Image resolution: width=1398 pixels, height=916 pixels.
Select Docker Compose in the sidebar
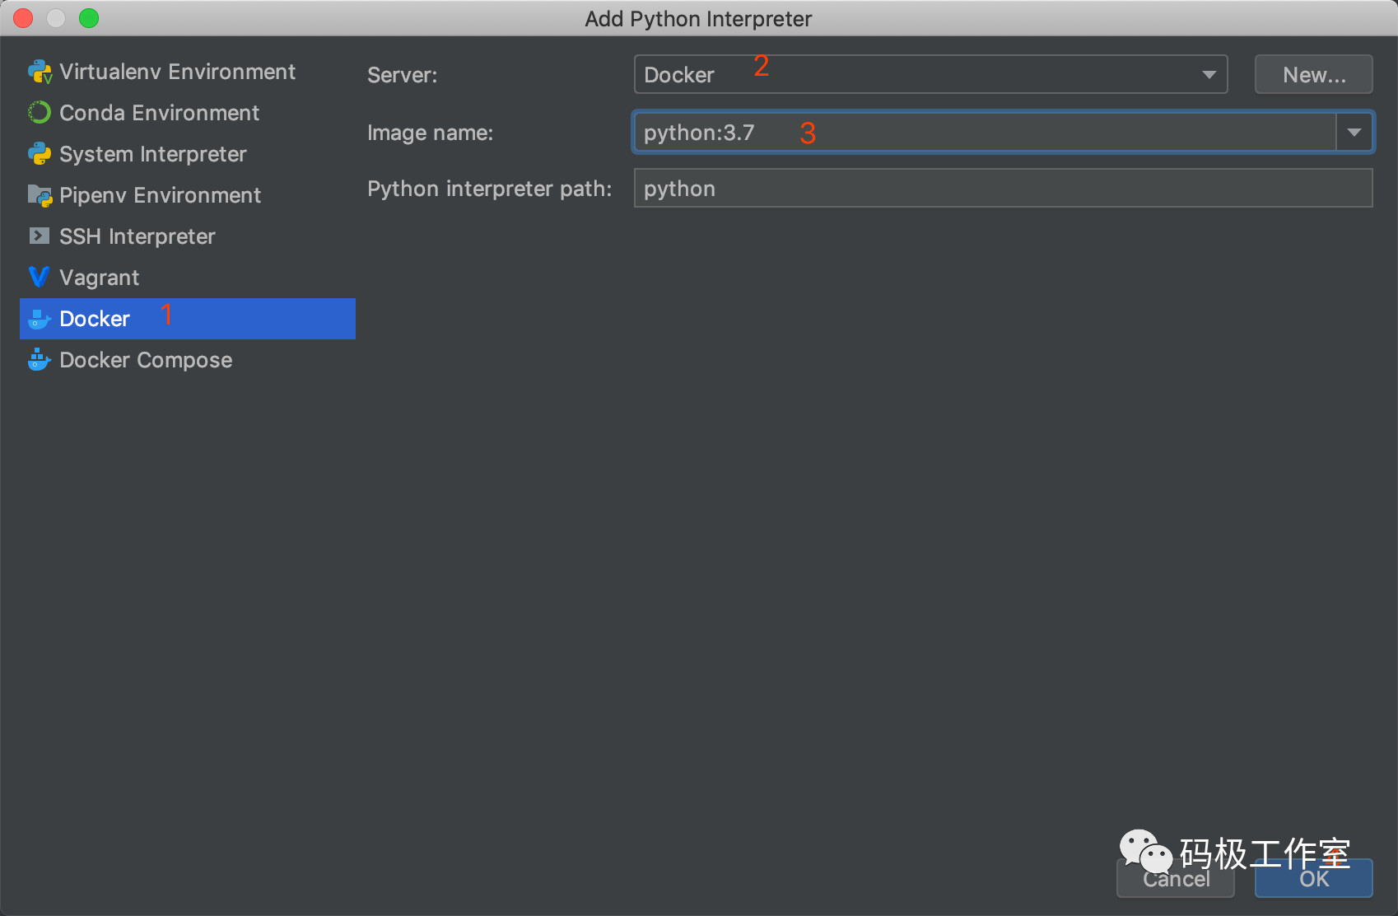[145, 360]
